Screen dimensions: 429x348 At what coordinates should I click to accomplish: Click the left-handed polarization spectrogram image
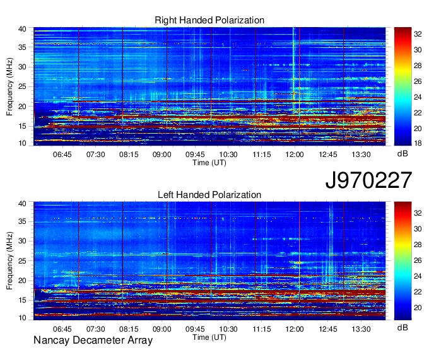click(209, 261)
